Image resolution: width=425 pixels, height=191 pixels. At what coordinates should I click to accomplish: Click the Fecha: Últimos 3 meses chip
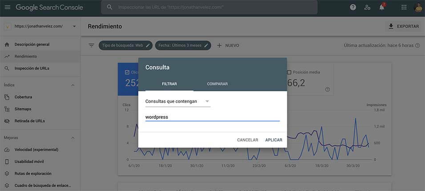pyautogui.click(x=183, y=46)
